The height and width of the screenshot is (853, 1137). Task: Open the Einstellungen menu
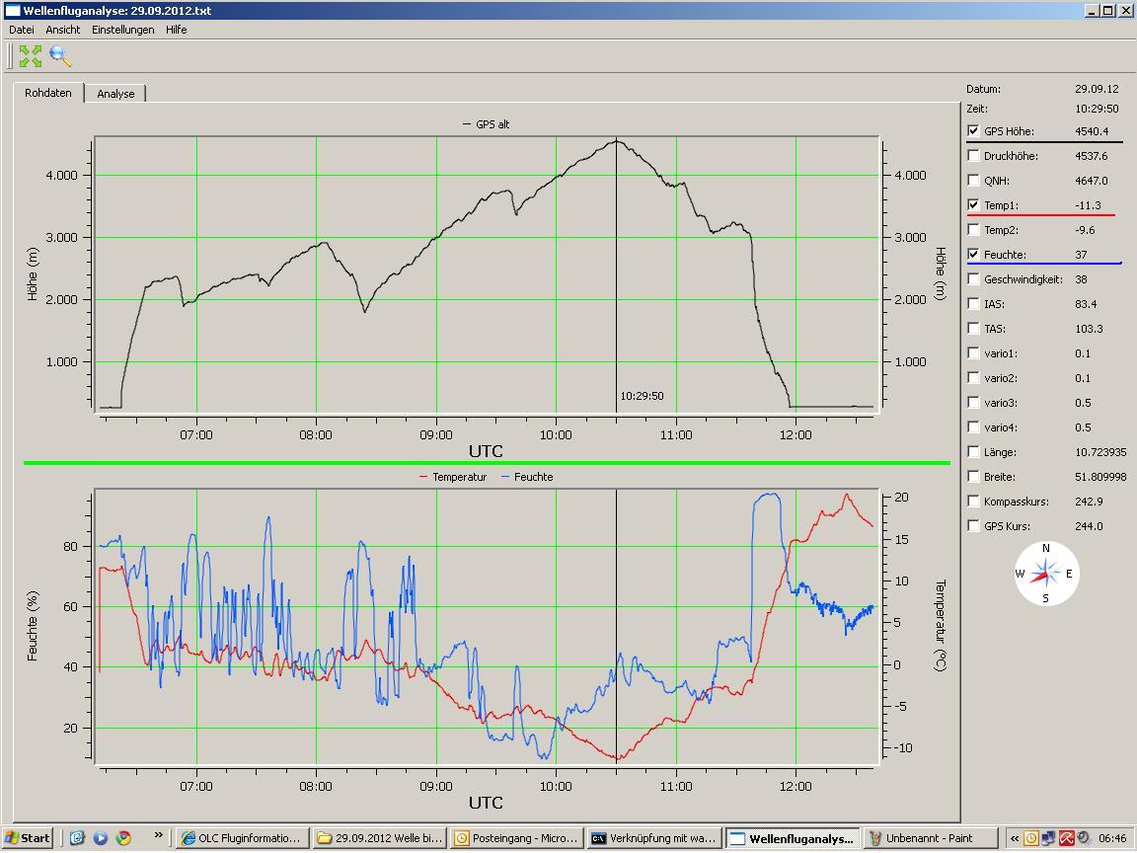[x=122, y=30]
